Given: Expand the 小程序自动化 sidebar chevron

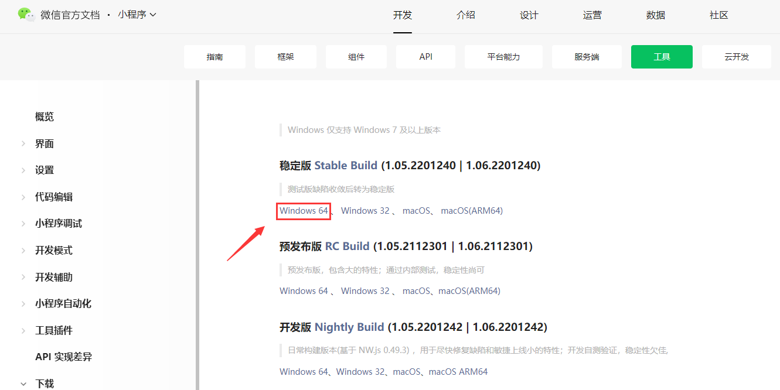Looking at the screenshot, I should coord(23,303).
